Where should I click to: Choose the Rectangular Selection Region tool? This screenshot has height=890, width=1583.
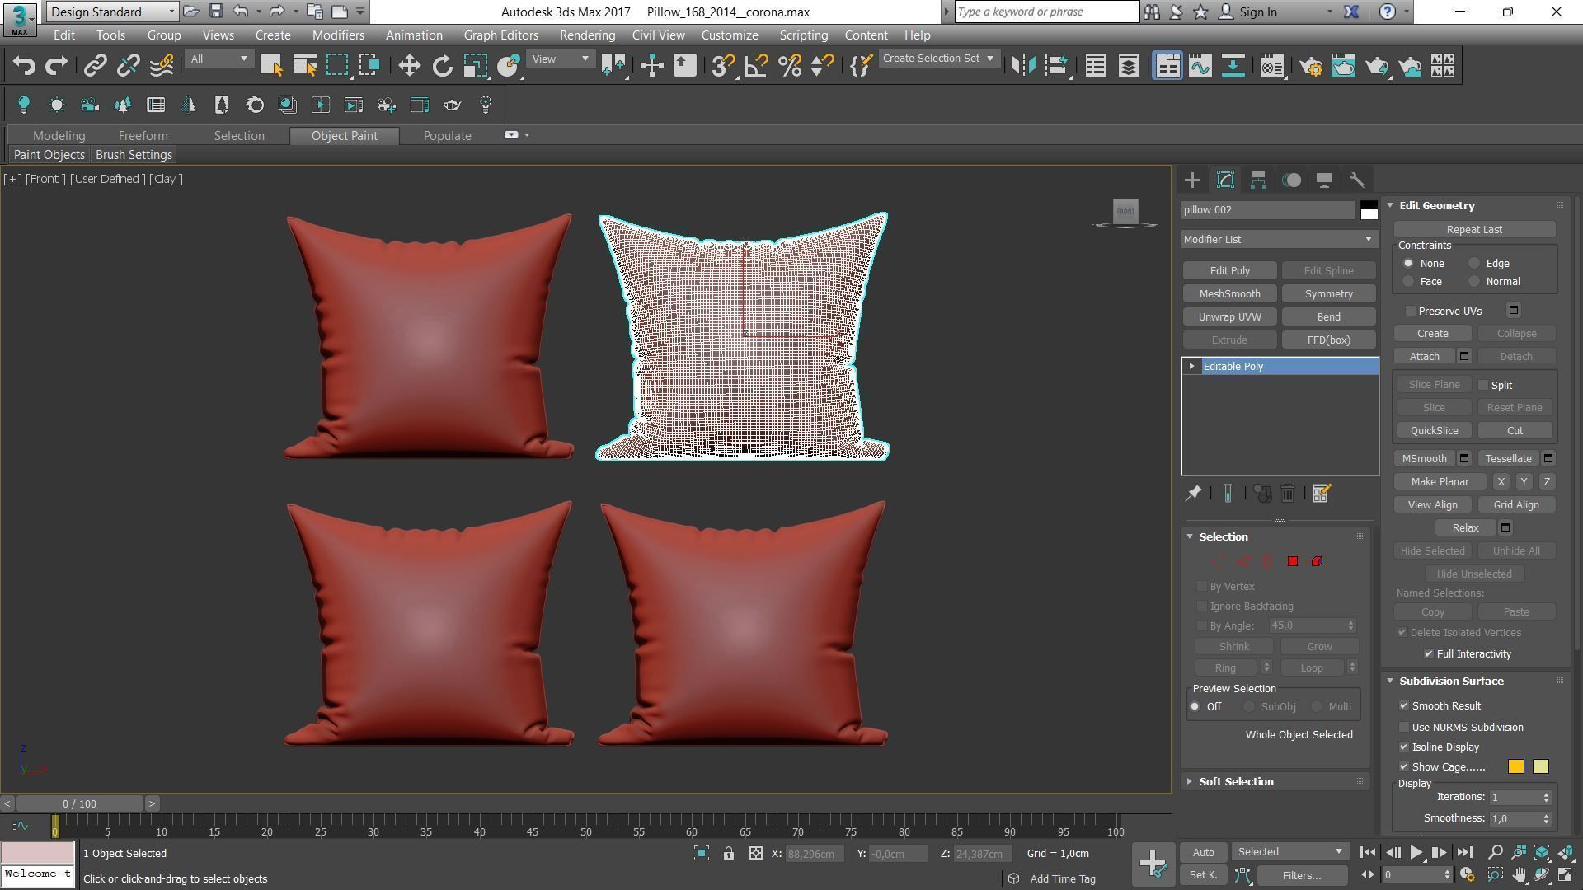click(x=337, y=66)
